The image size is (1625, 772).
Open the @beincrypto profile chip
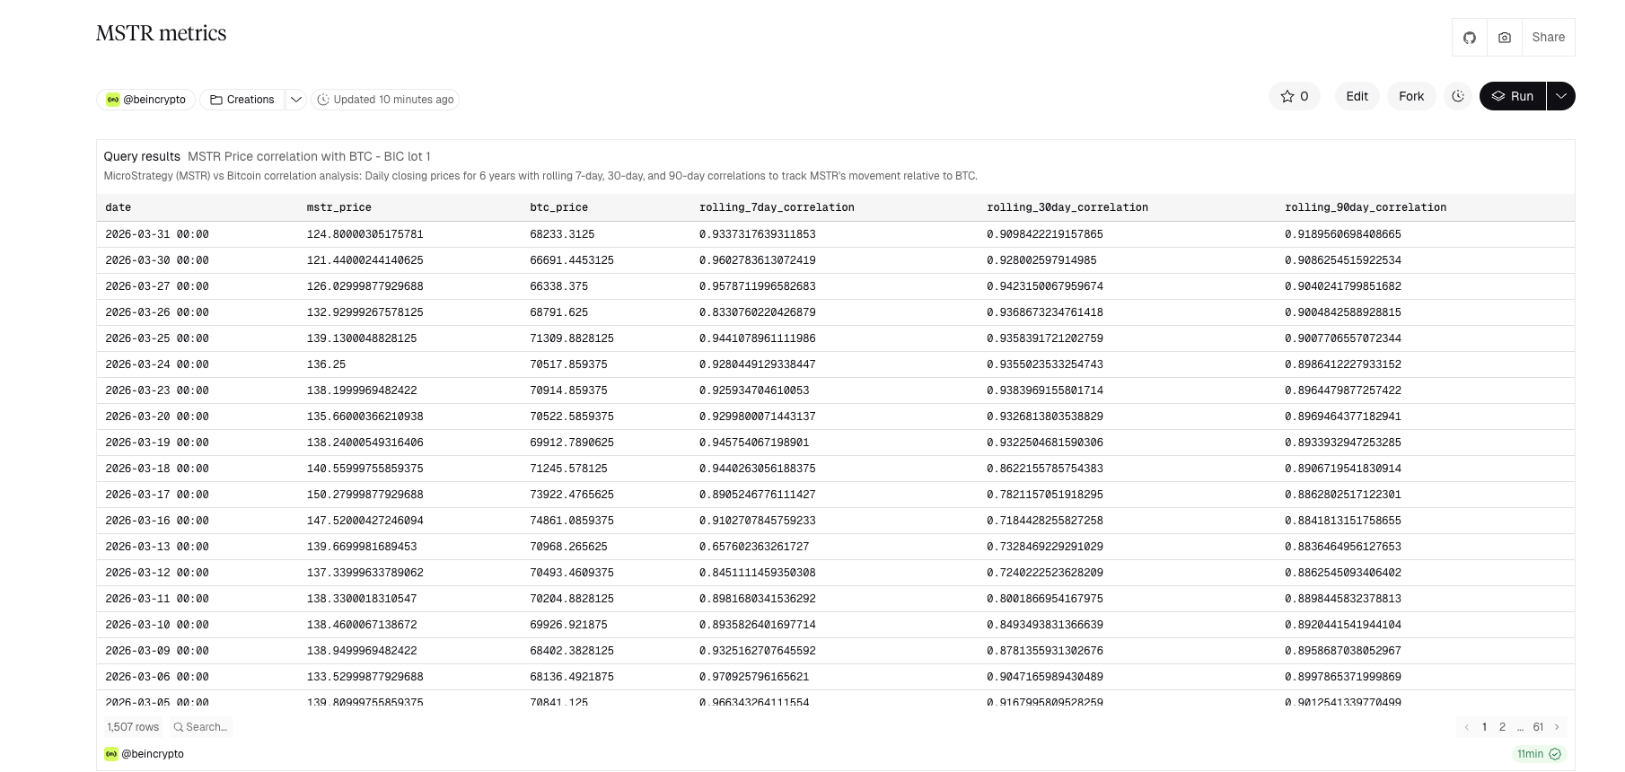[145, 100]
